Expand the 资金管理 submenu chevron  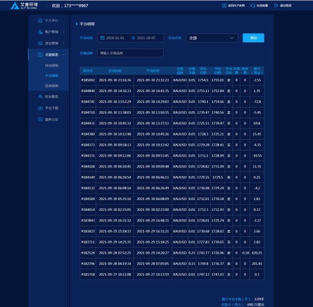point(64,43)
